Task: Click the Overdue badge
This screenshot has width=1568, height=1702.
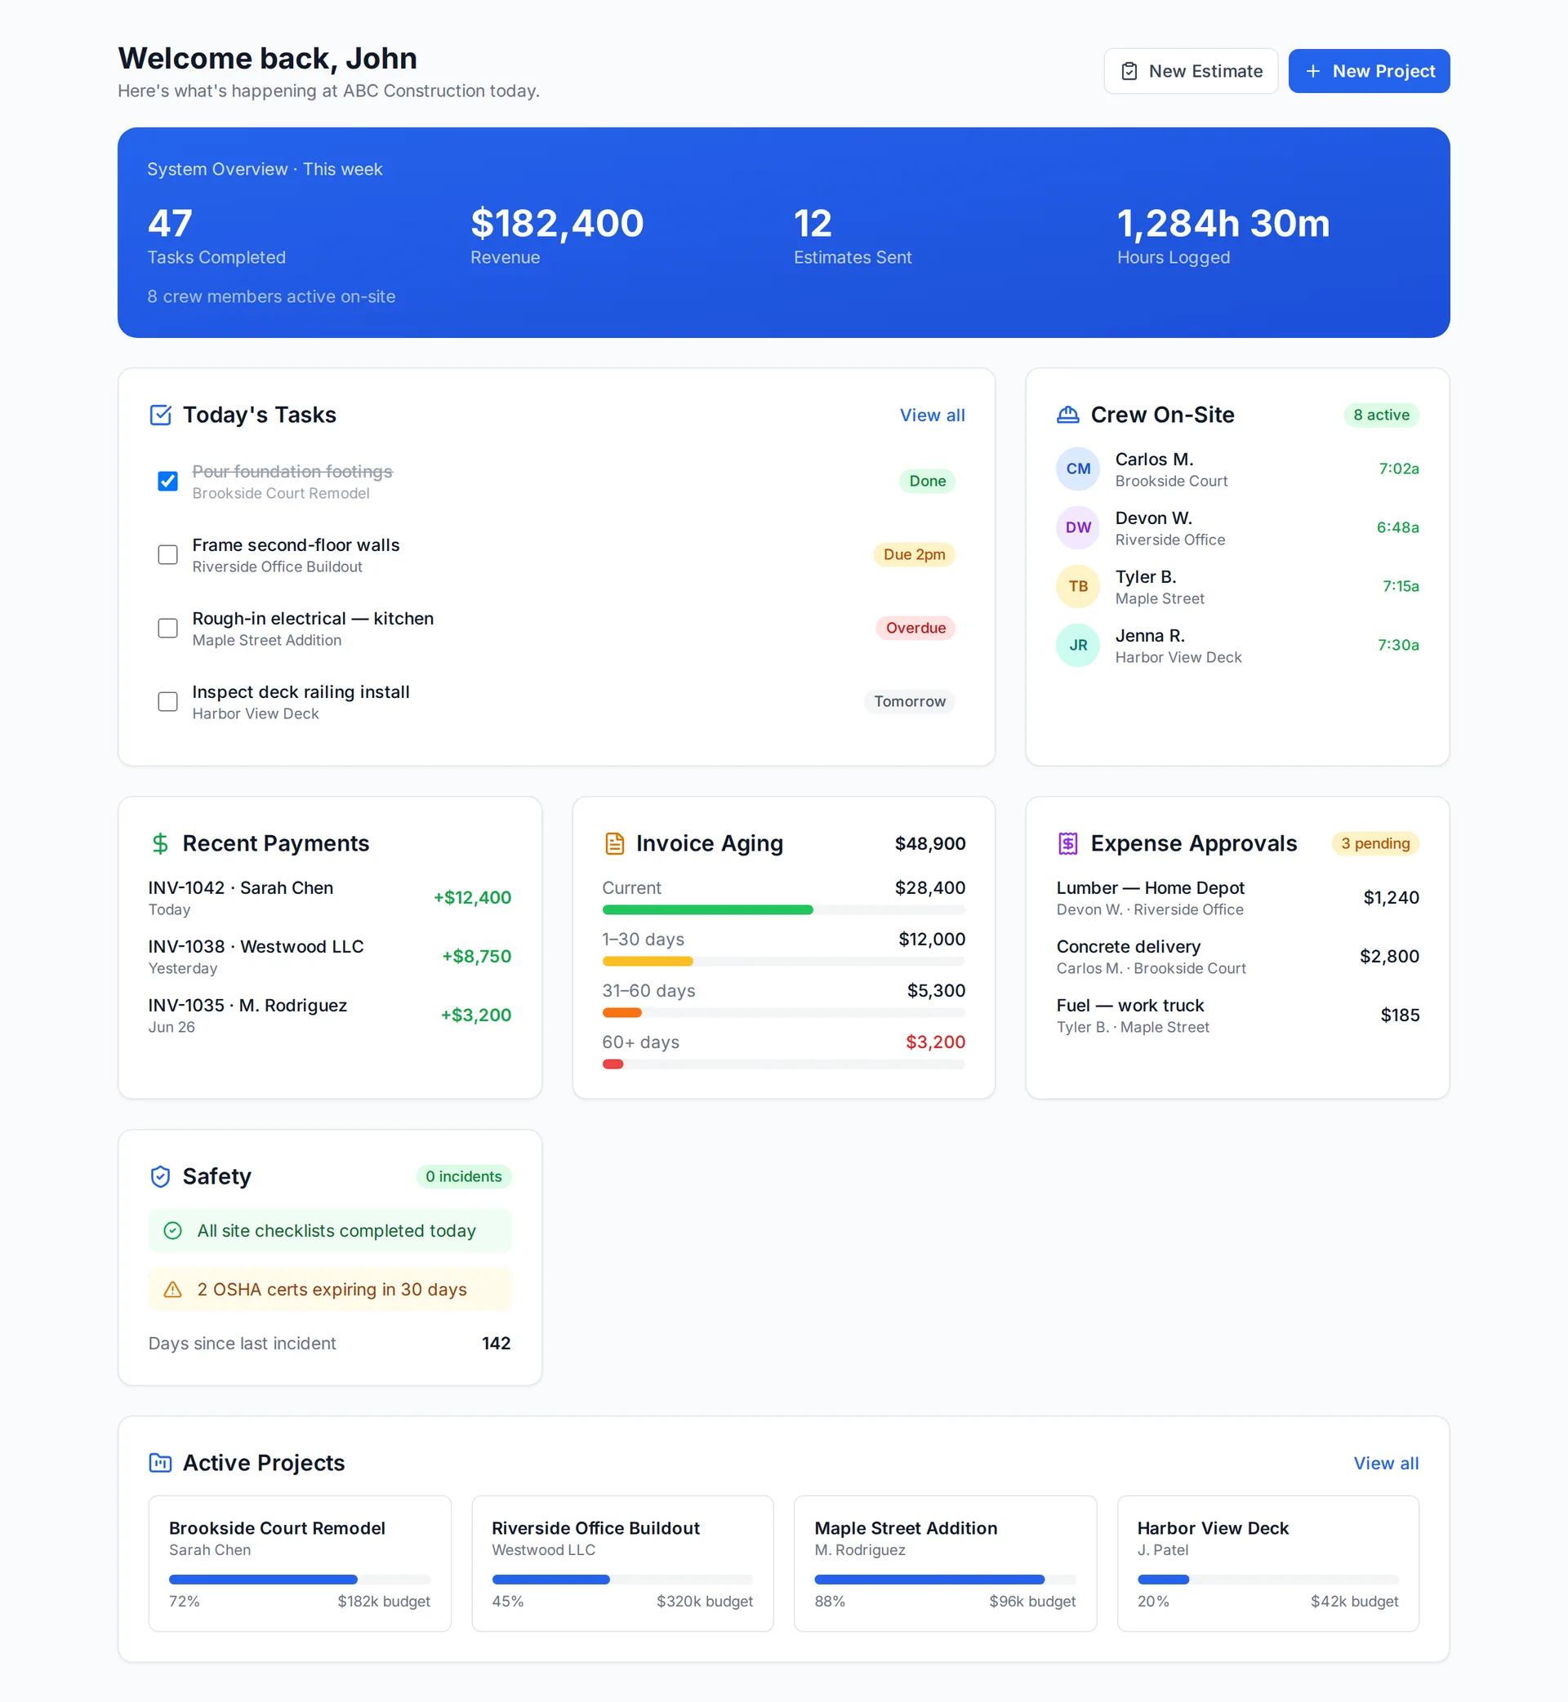Action: click(915, 628)
